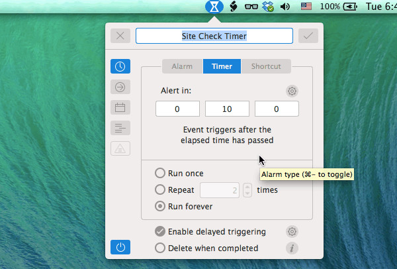Open gear settings beside Alert in
Screen dimensions: 397x269
tap(292, 91)
